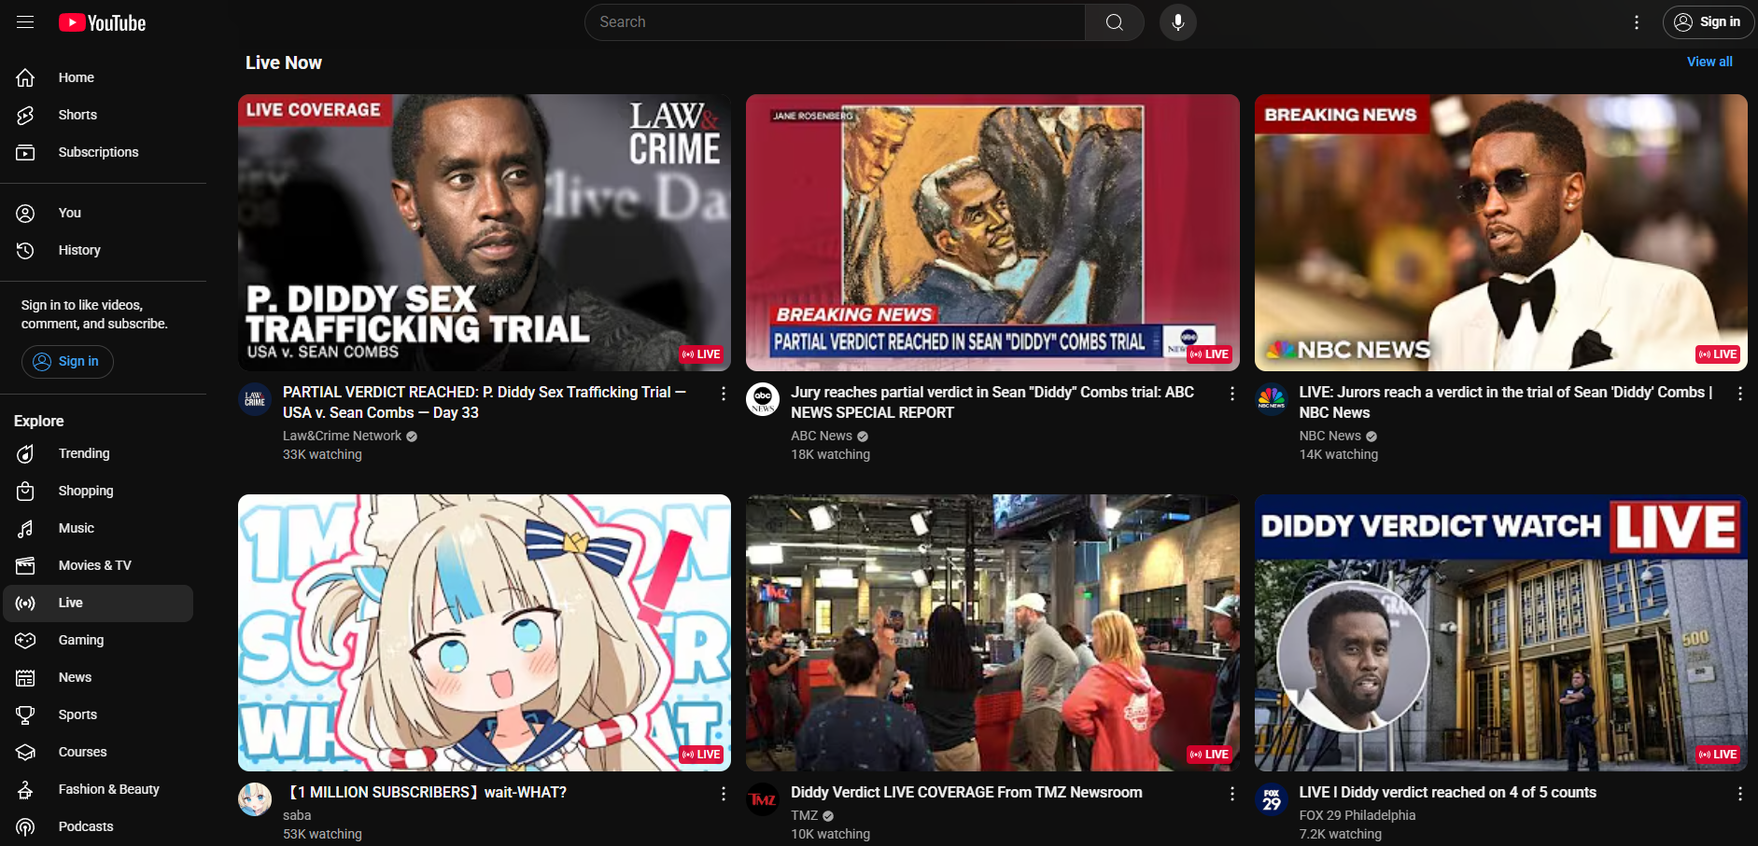Open options menu for FOX 29 video

tap(1739, 794)
